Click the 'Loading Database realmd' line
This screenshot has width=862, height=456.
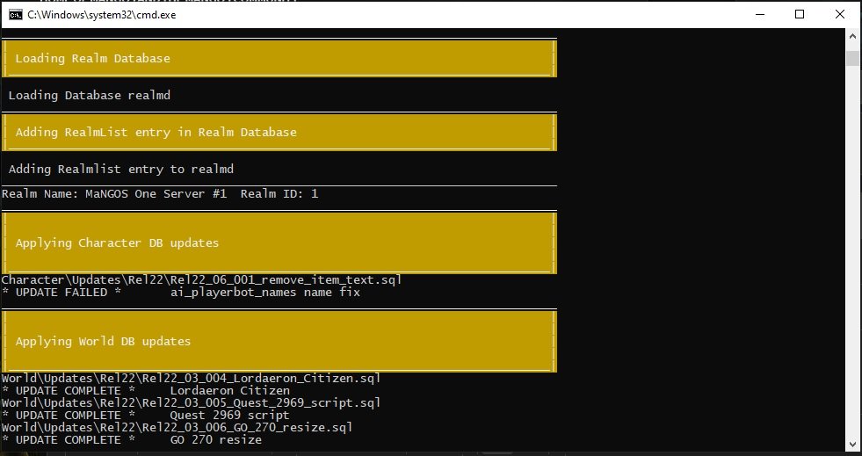(90, 95)
